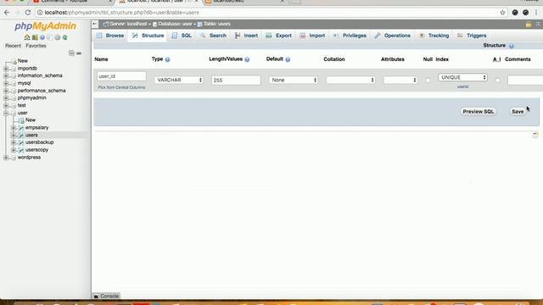Screen dimensions: 543x305
Task: Reload navigation panel green icon
Action: pyautogui.click(x=64, y=37)
